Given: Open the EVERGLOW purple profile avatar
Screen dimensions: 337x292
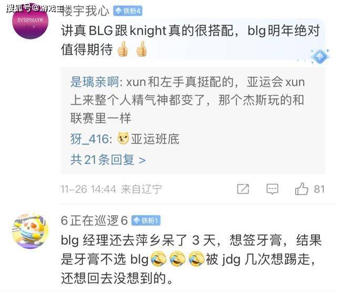Looking at the screenshot, I should pos(31,22).
